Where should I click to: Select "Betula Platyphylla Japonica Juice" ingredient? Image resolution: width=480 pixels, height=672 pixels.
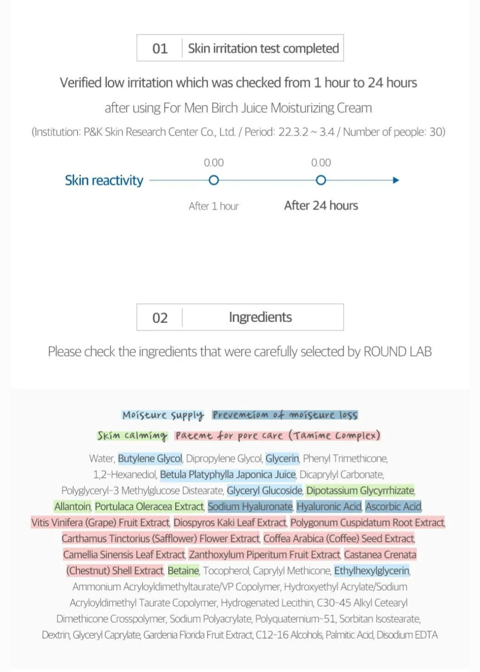(x=228, y=474)
